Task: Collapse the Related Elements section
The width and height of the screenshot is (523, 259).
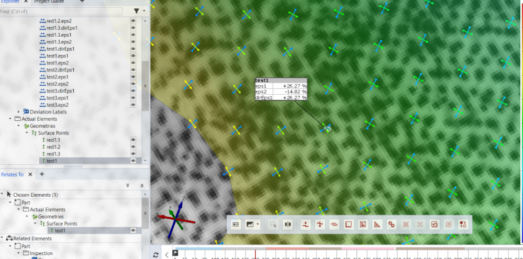Action: pyautogui.click(x=2, y=239)
